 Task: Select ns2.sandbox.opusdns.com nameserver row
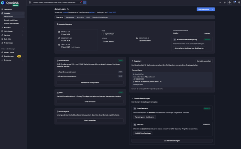[x=90, y=76]
